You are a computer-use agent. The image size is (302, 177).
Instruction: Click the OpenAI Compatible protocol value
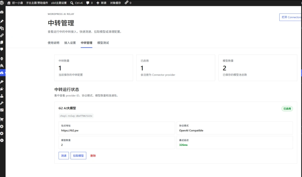pyautogui.click(x=191, y=131)
